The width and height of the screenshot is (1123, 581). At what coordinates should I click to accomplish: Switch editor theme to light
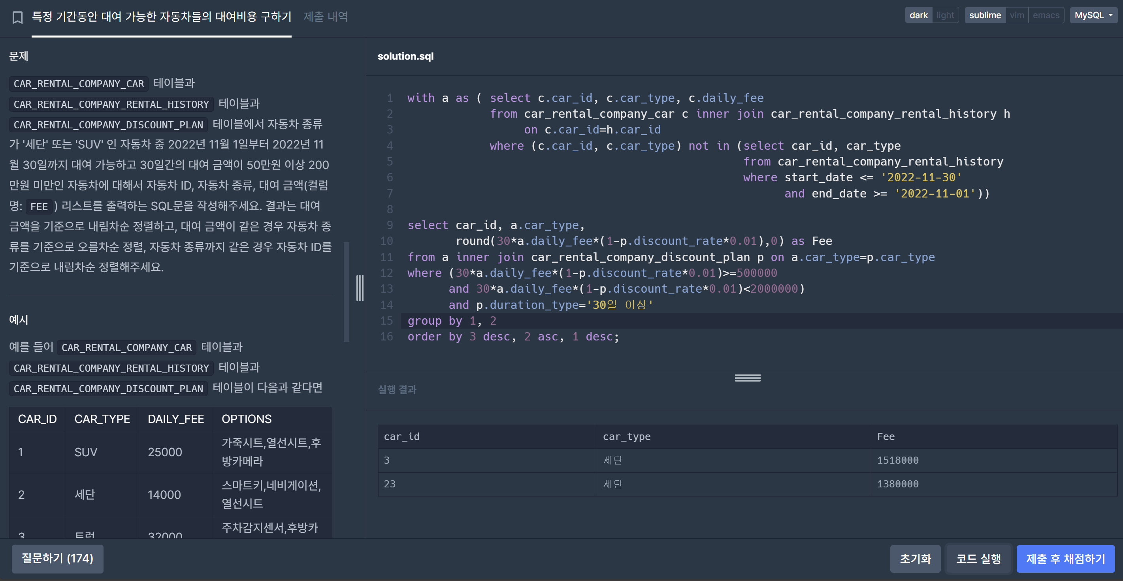[x=945, y=15]
